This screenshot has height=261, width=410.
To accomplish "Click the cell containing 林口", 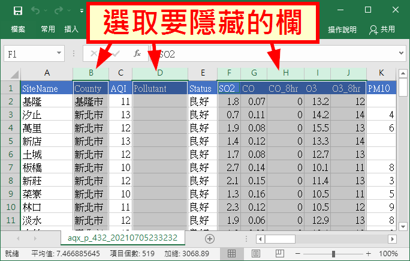I will click(x=47, y=207).
